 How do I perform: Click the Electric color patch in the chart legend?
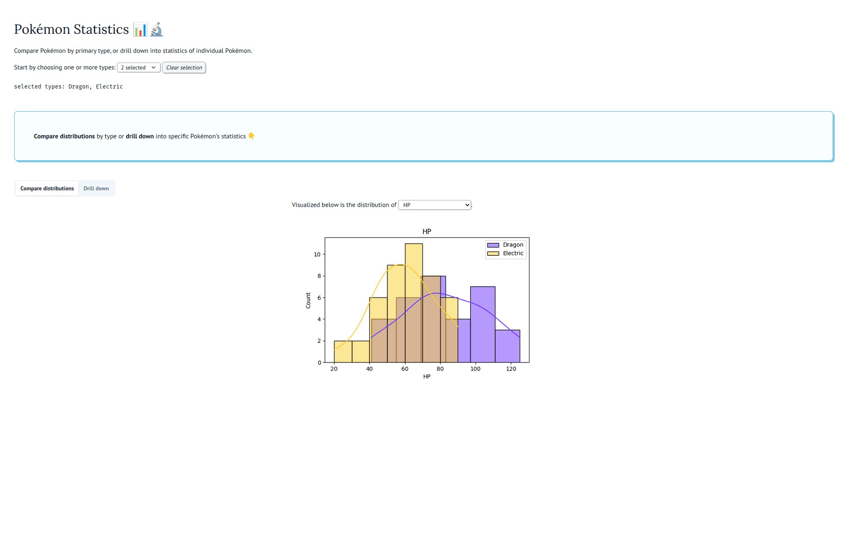click(493, 253)
